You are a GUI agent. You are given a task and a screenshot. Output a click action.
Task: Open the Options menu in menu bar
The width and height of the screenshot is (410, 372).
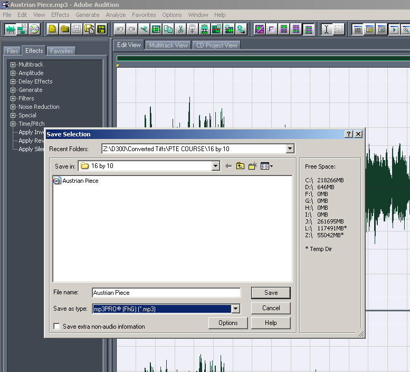pos(172,15)
